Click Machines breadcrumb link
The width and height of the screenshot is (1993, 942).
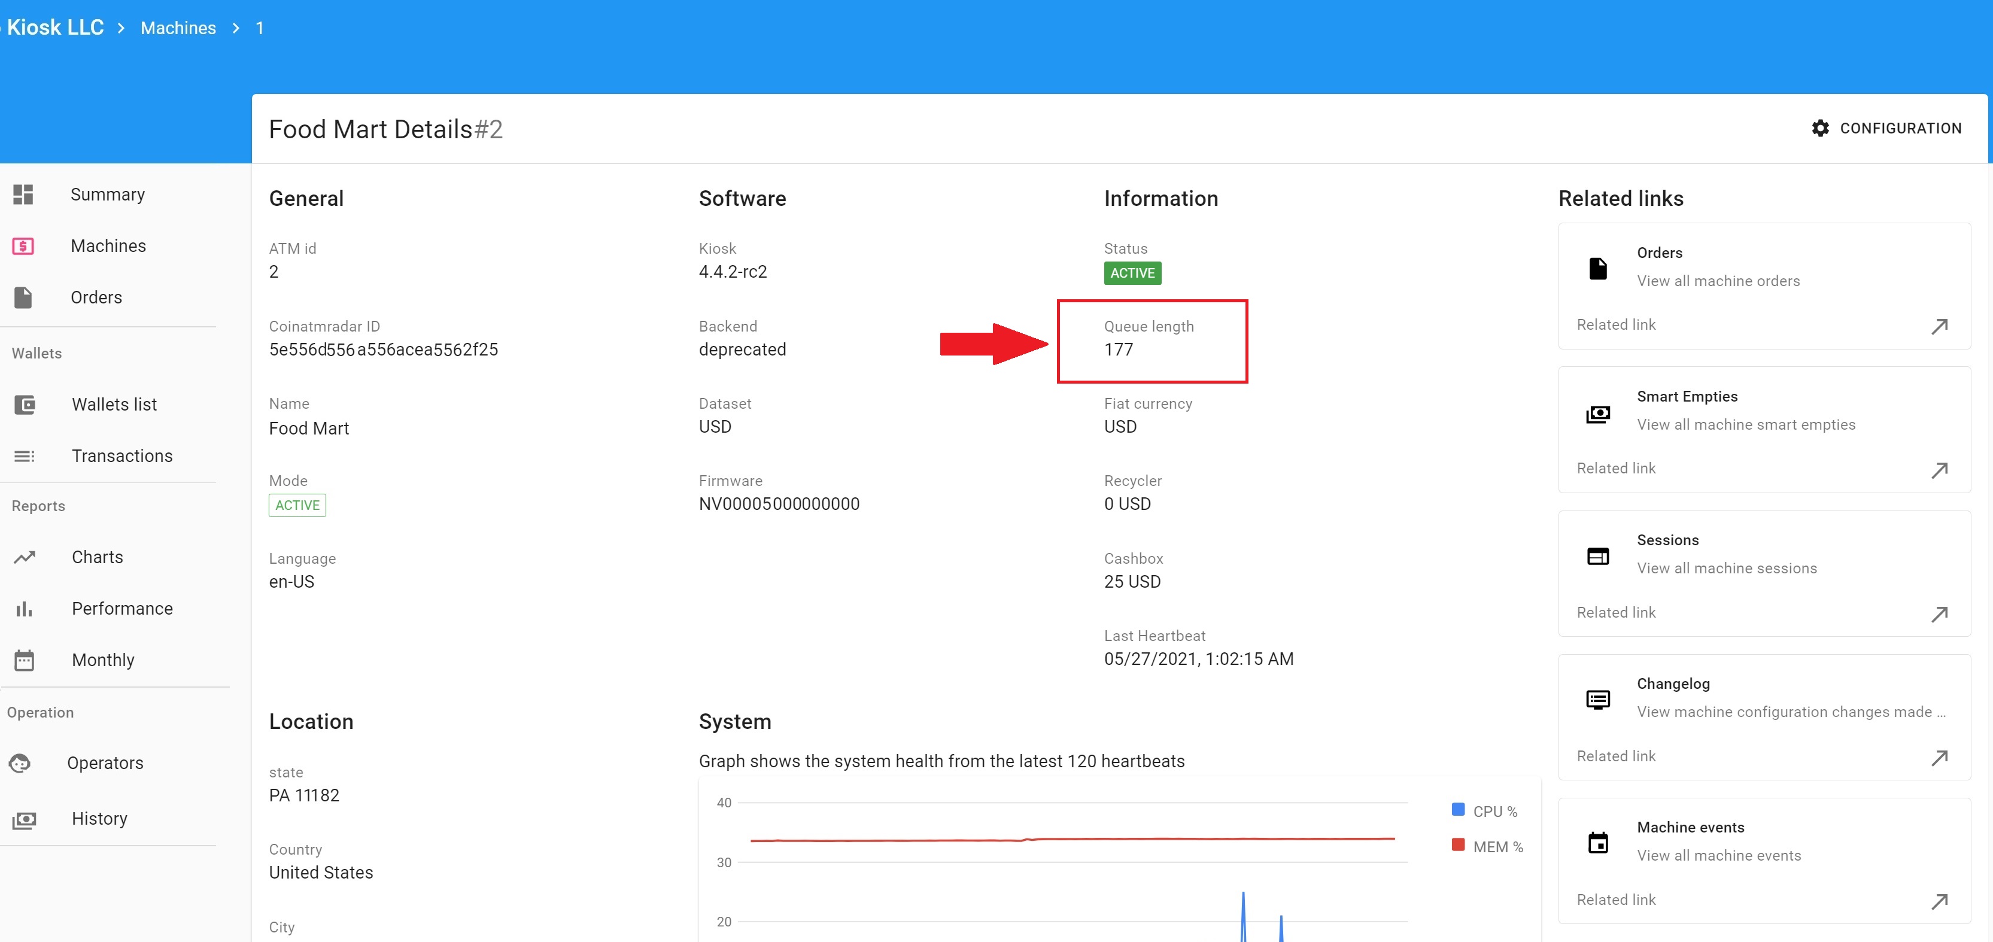tap(178, 28)
